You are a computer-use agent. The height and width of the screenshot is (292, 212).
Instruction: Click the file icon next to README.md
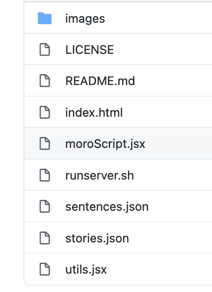pyautogui.click(x=45, y=81)
